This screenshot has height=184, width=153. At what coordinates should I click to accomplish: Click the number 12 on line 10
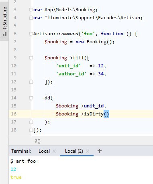click(101, 66)
